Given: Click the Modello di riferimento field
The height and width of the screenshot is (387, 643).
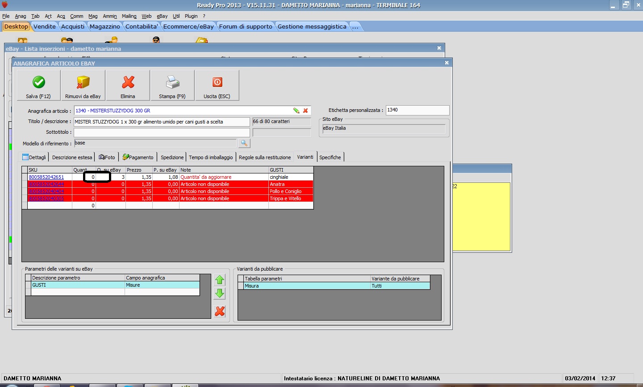Looking at the screenshot, I should coord(155,143).
